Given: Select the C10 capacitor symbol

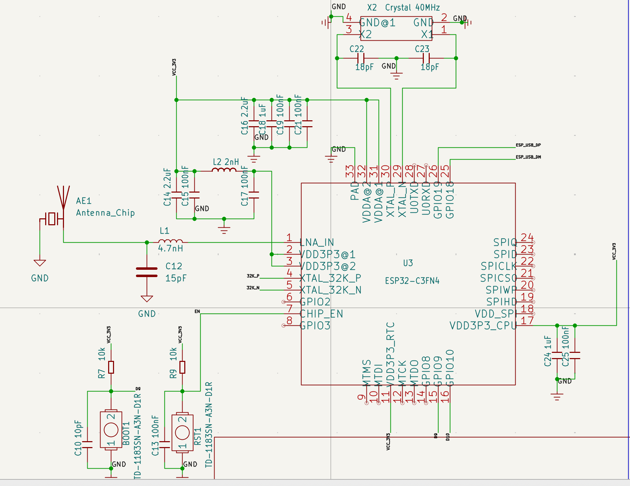Looking at the screenshot, I should pos(87,445).
